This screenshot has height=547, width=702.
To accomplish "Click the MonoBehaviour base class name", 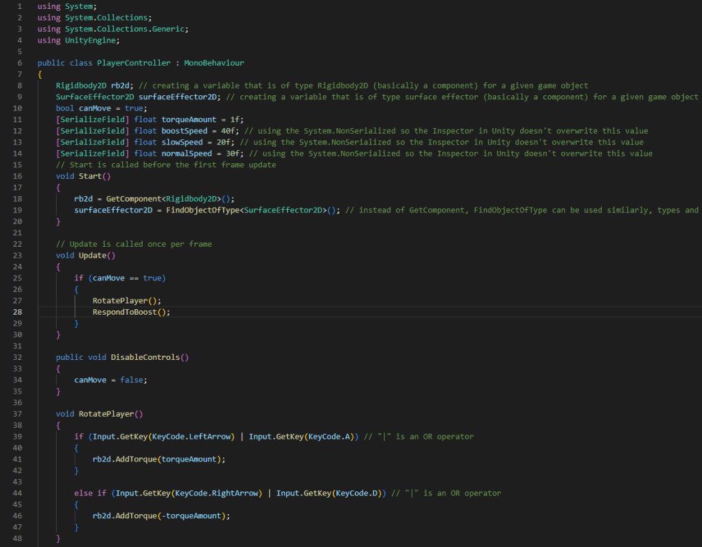I will tap(213, 62).
